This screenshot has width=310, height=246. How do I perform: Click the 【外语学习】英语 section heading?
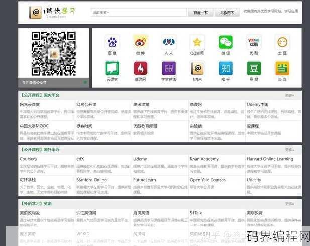36,204
